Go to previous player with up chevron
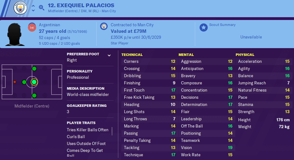Screen dimensions: 294x160 [x=33, y=6]
